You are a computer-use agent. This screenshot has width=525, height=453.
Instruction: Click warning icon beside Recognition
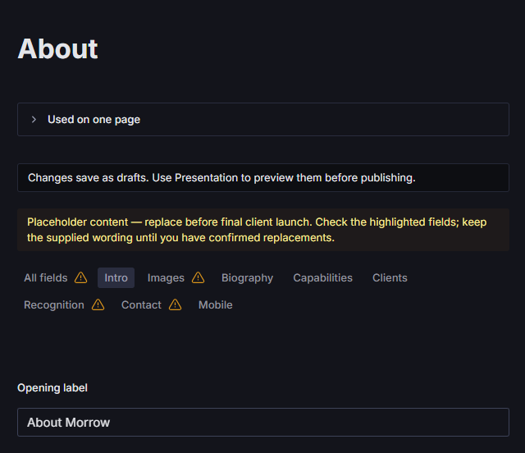pyautogui.click(x=98, y=305)
